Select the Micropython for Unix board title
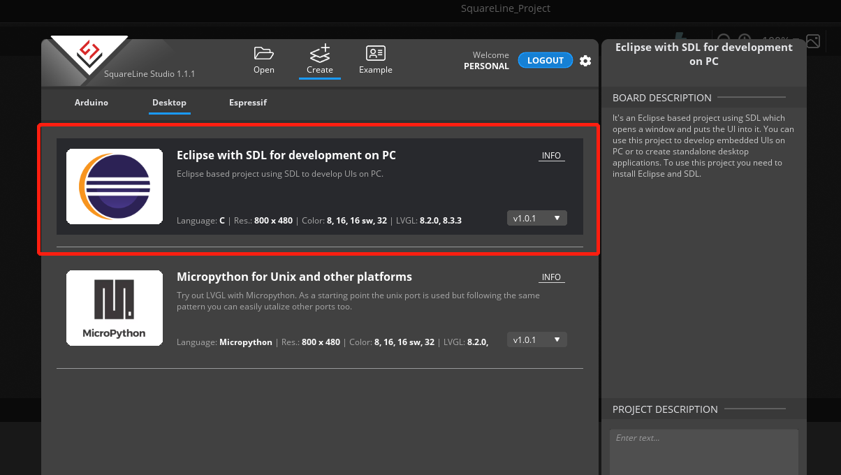 click(x=294, y=277)
